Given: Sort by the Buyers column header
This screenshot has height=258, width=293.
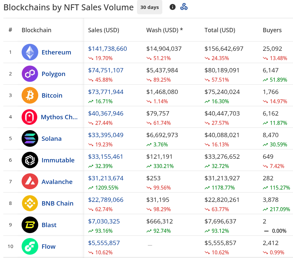Looking at the screenshot, I should [272, 30].
